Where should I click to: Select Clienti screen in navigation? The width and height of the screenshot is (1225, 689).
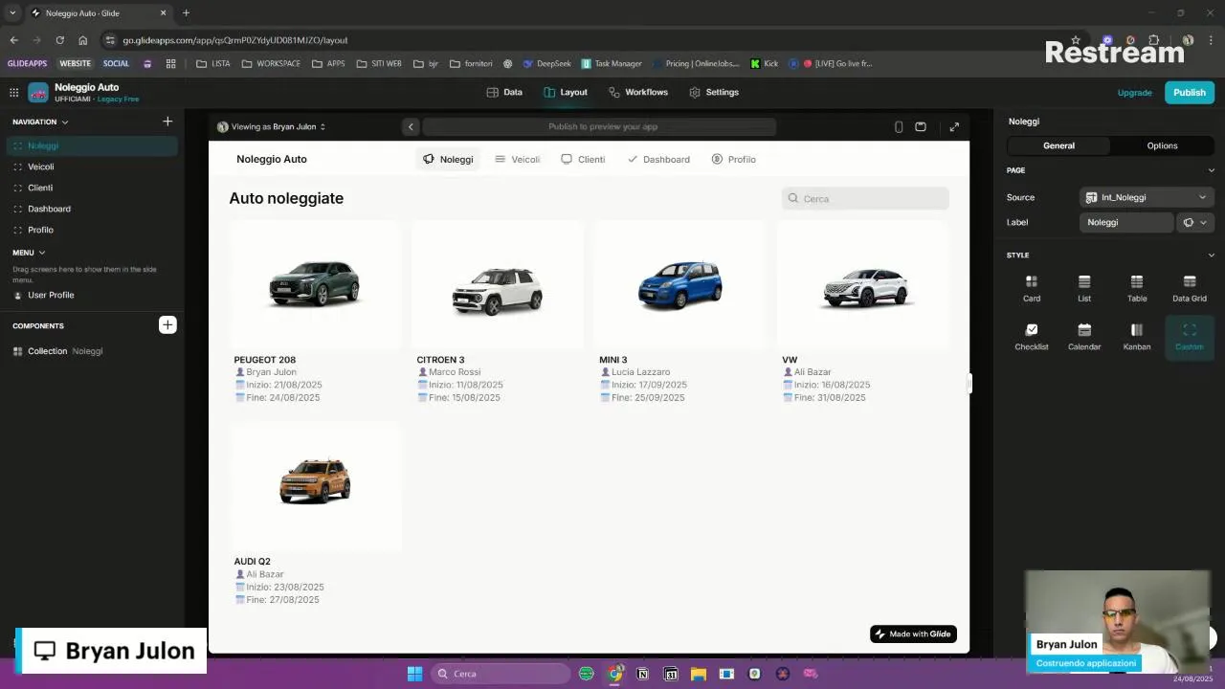[92, 188]
